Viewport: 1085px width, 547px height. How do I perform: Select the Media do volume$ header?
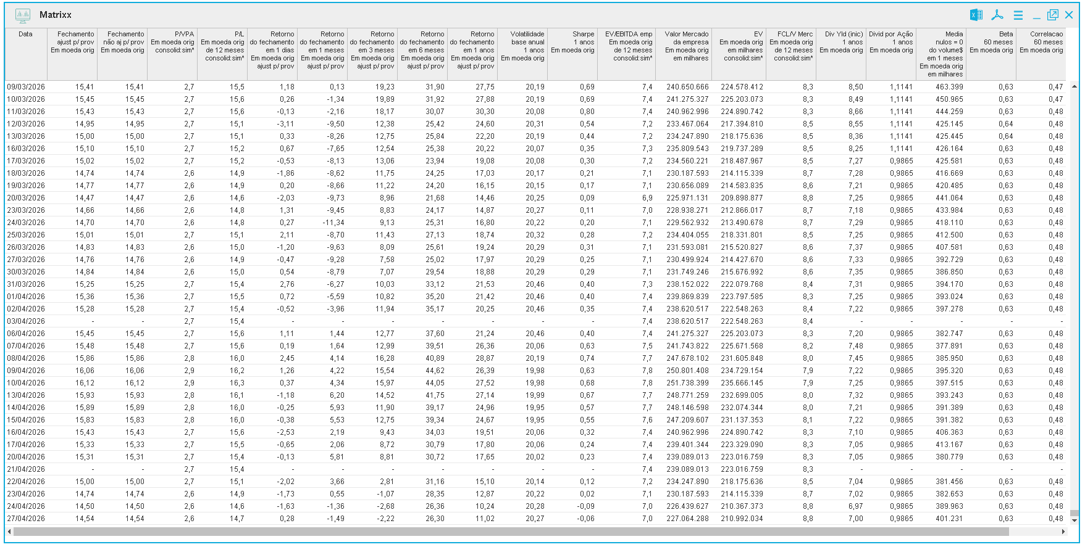pos(941,54)
